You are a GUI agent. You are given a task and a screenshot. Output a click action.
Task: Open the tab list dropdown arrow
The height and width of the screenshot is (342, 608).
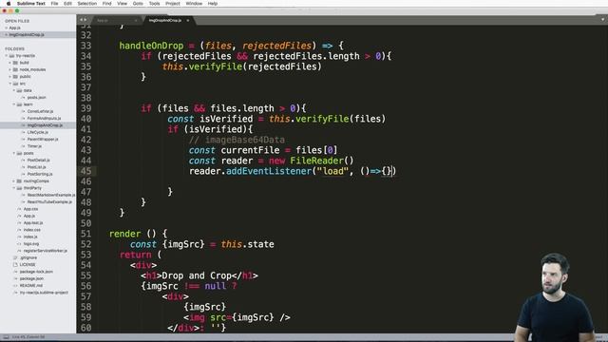click(x=602, y=20)
